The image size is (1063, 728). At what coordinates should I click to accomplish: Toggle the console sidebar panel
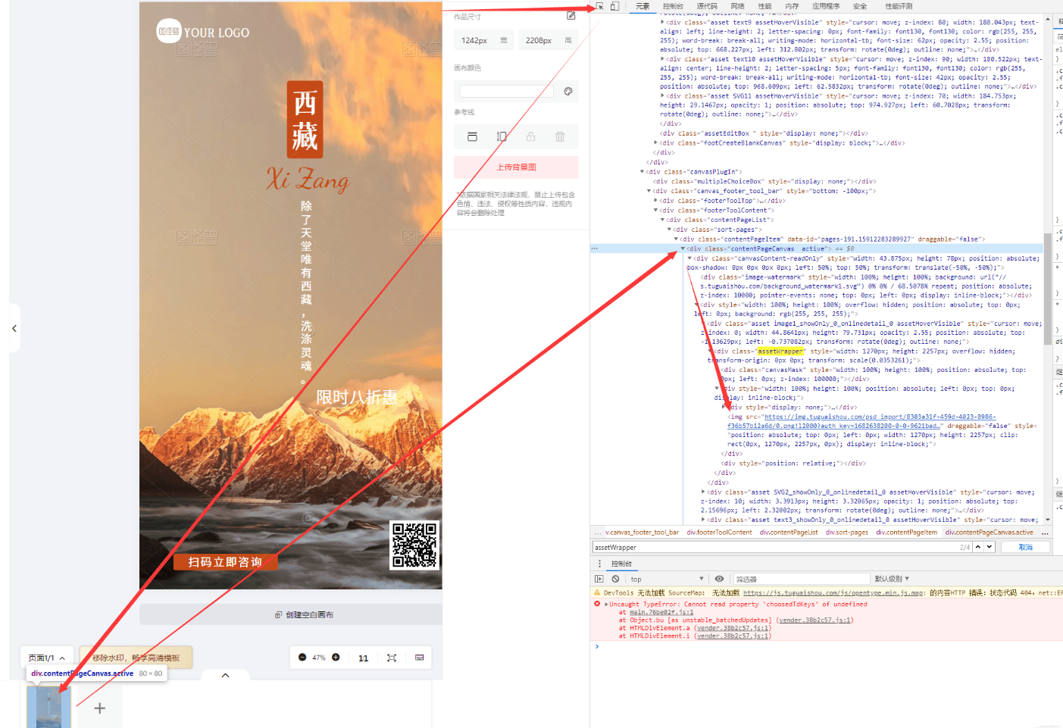click(x=599, y=579)
